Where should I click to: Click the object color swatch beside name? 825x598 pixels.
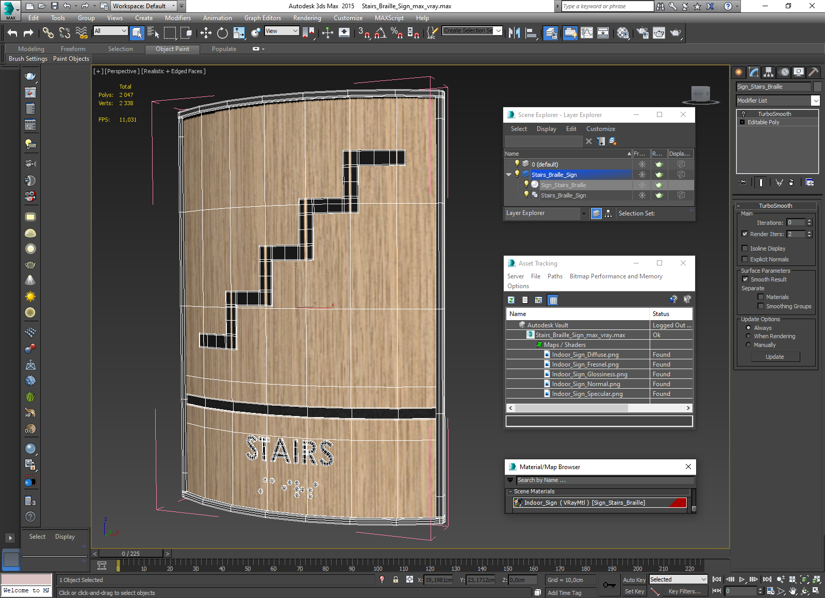click(817, 87)
